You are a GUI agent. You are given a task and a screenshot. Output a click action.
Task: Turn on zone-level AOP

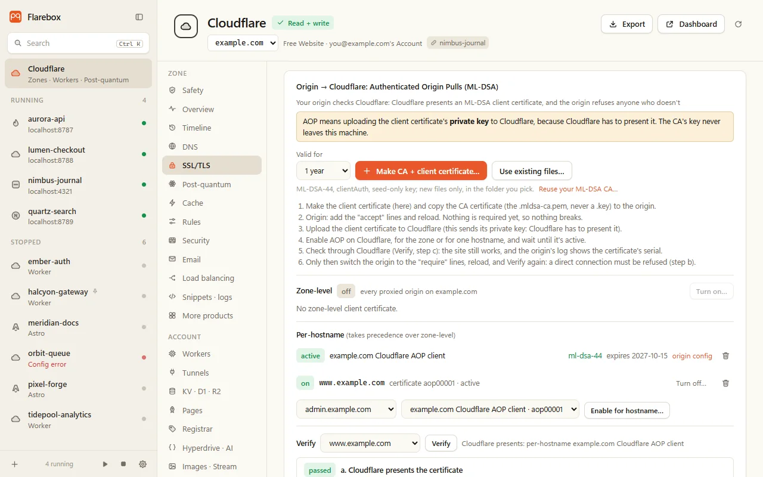tap(711, 292)
